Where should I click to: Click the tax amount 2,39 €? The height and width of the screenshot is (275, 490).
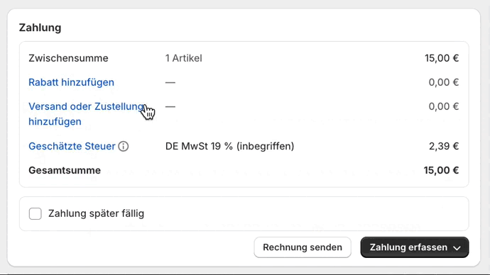pos(444,146)
